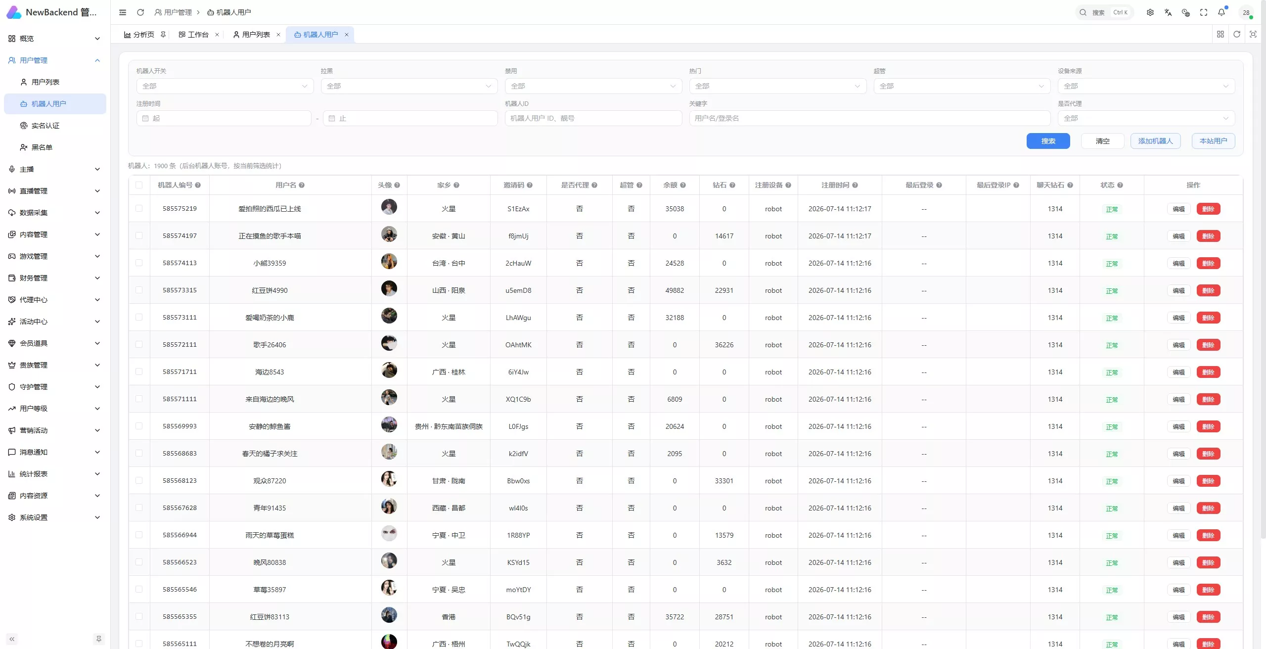The image size is (1266, 649).
Task: Open the 设备来源 filter dropdown
Action: (1146, 86)
